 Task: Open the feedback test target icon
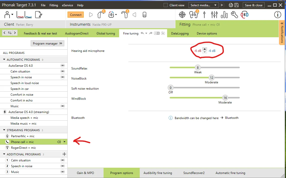pos(182,15)
